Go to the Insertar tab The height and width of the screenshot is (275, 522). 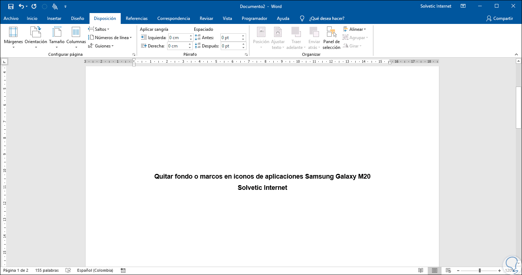pos(54,18)
